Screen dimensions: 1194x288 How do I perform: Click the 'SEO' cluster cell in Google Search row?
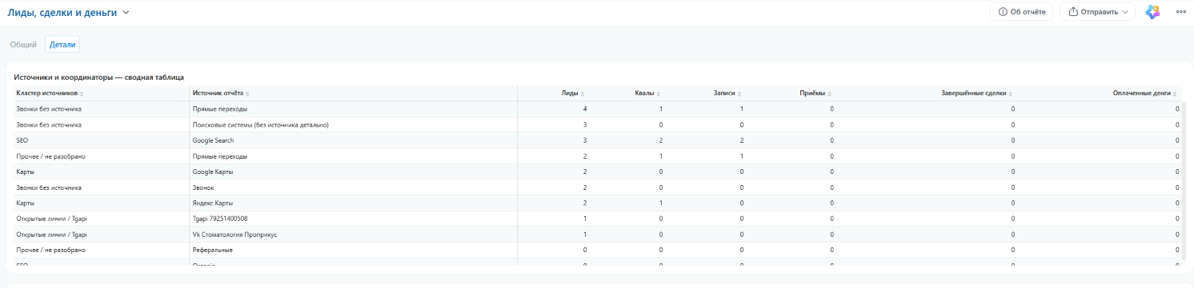[x=22, y=140]
